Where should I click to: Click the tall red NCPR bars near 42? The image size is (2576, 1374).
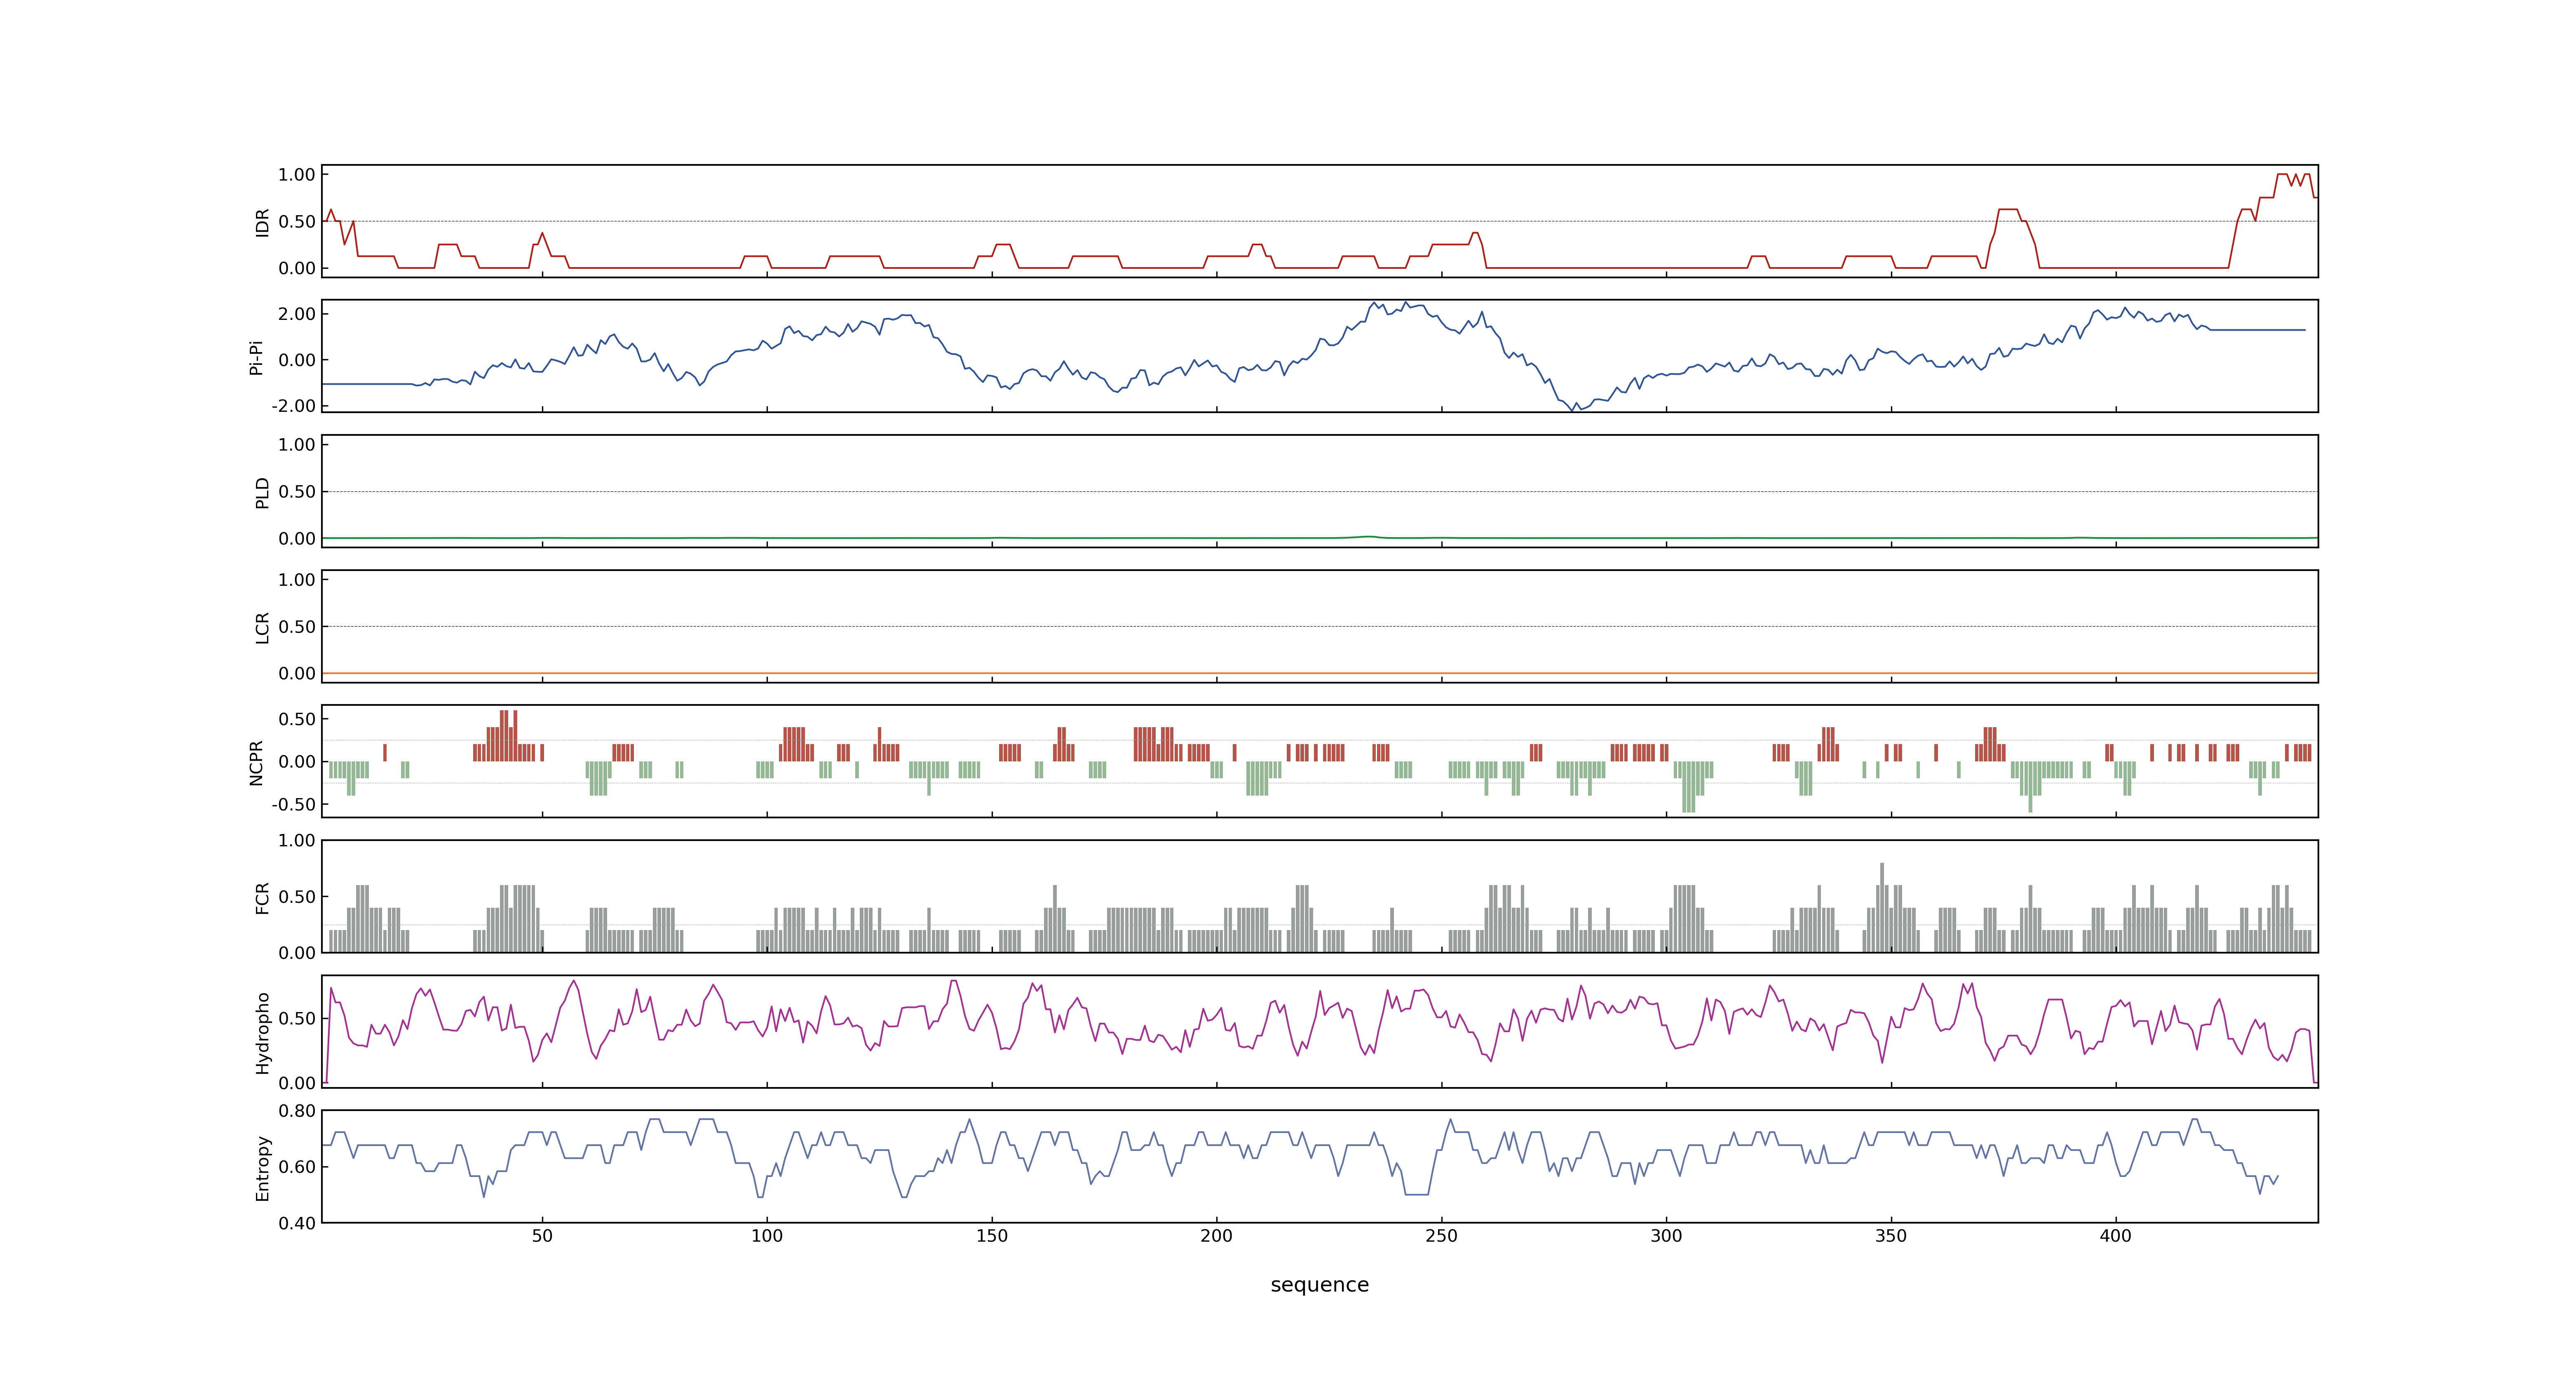click(x=509, y=735)
